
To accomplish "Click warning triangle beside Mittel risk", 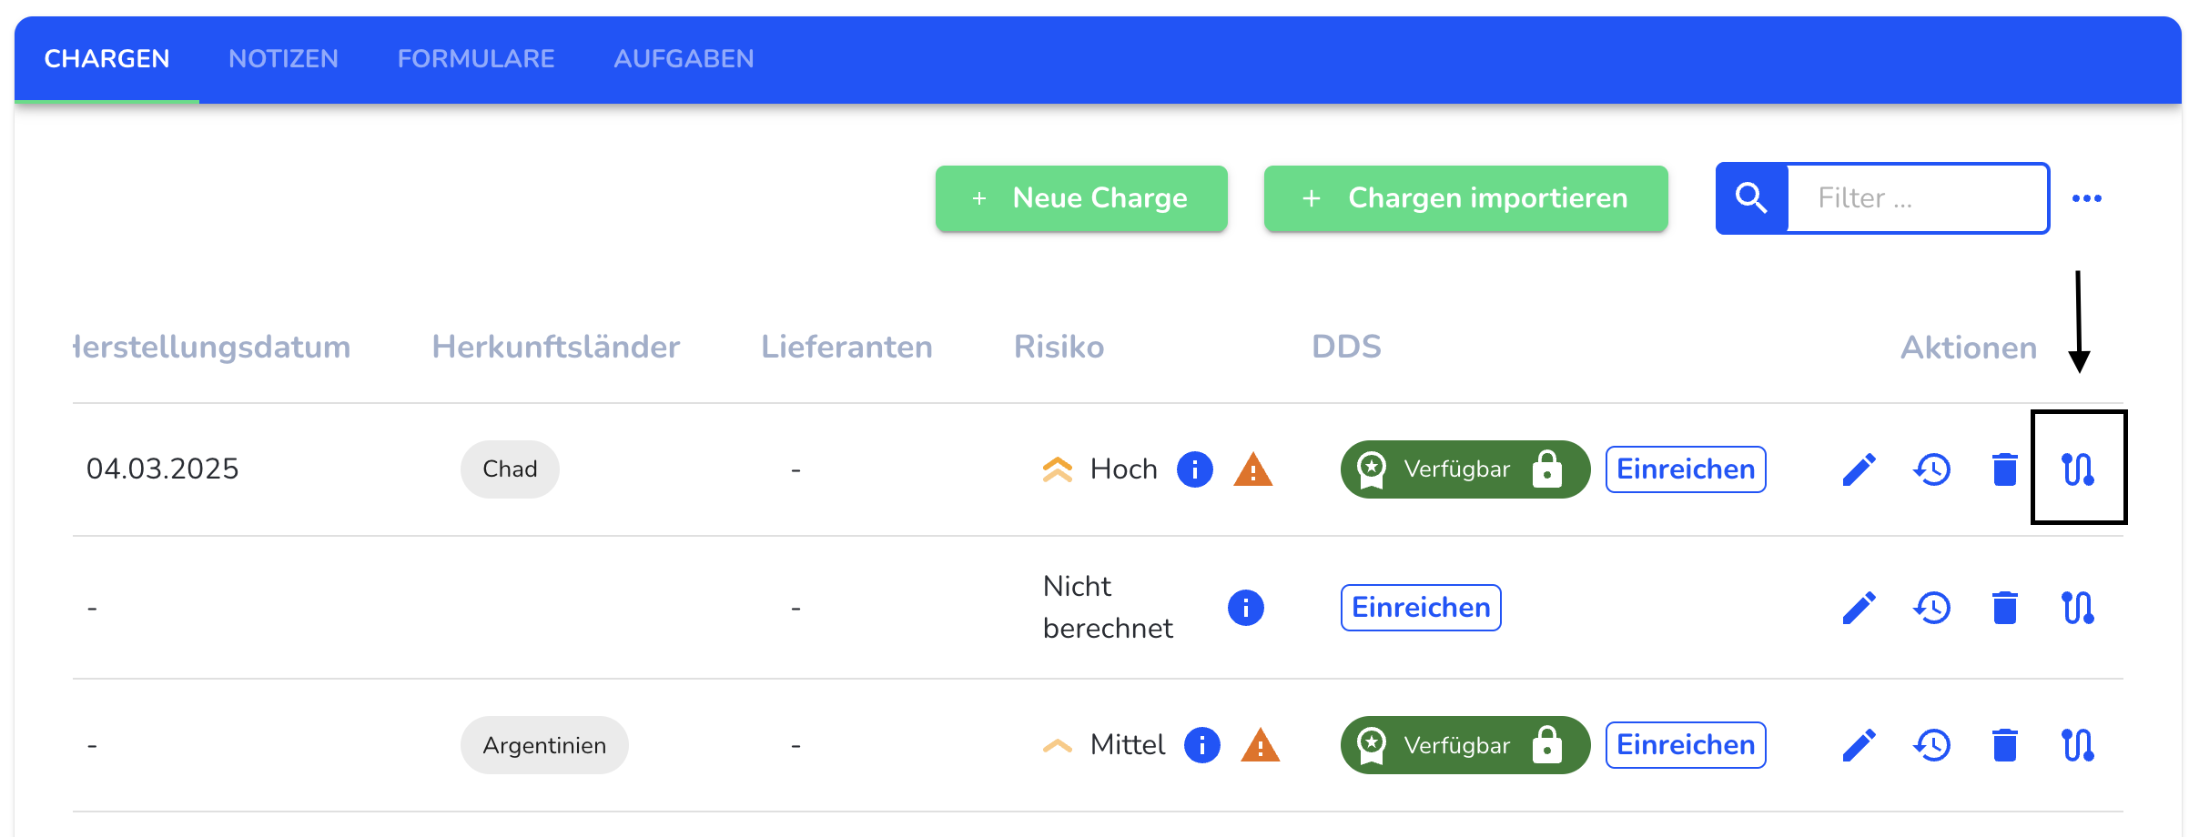I will click(1260, 745).
